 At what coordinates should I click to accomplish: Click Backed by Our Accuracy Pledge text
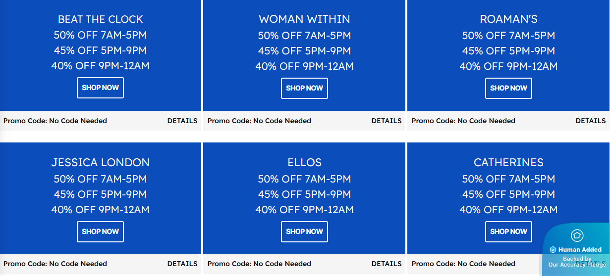click(x=577, y=262)
